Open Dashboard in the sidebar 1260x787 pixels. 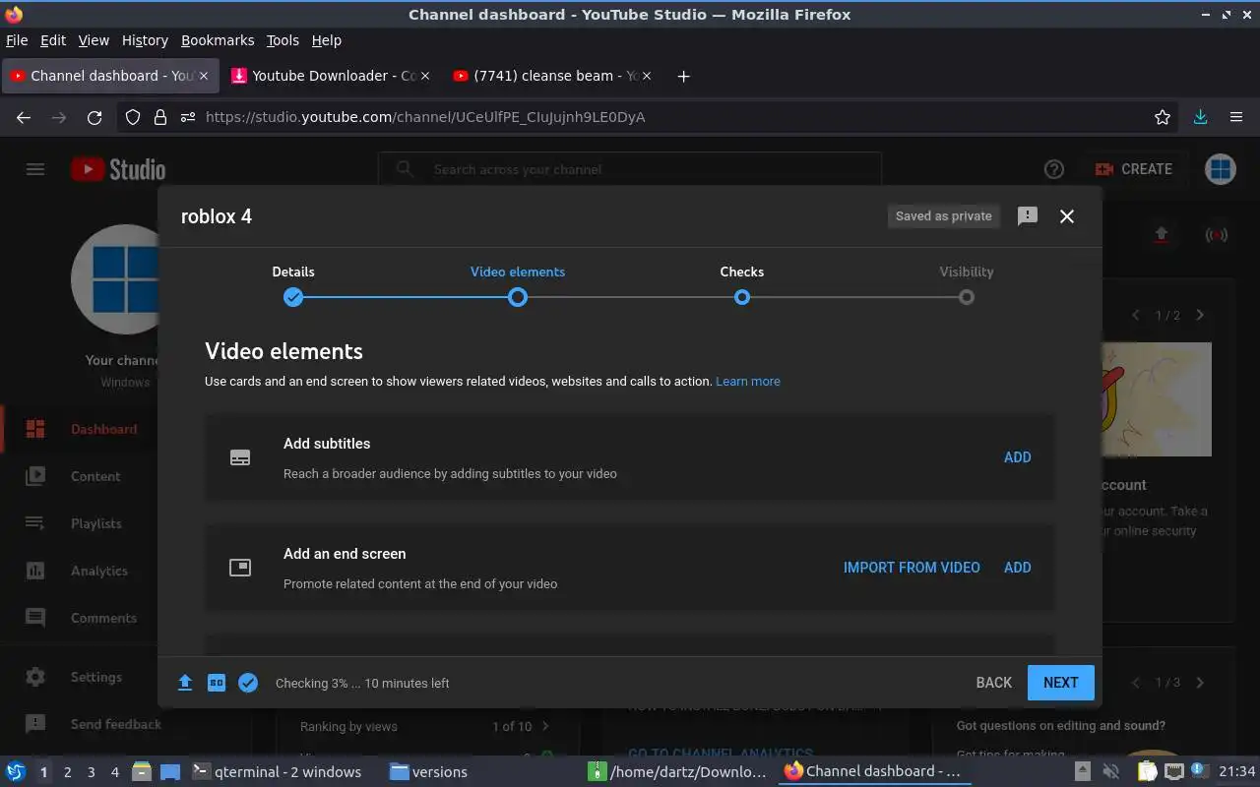(79, 429)
